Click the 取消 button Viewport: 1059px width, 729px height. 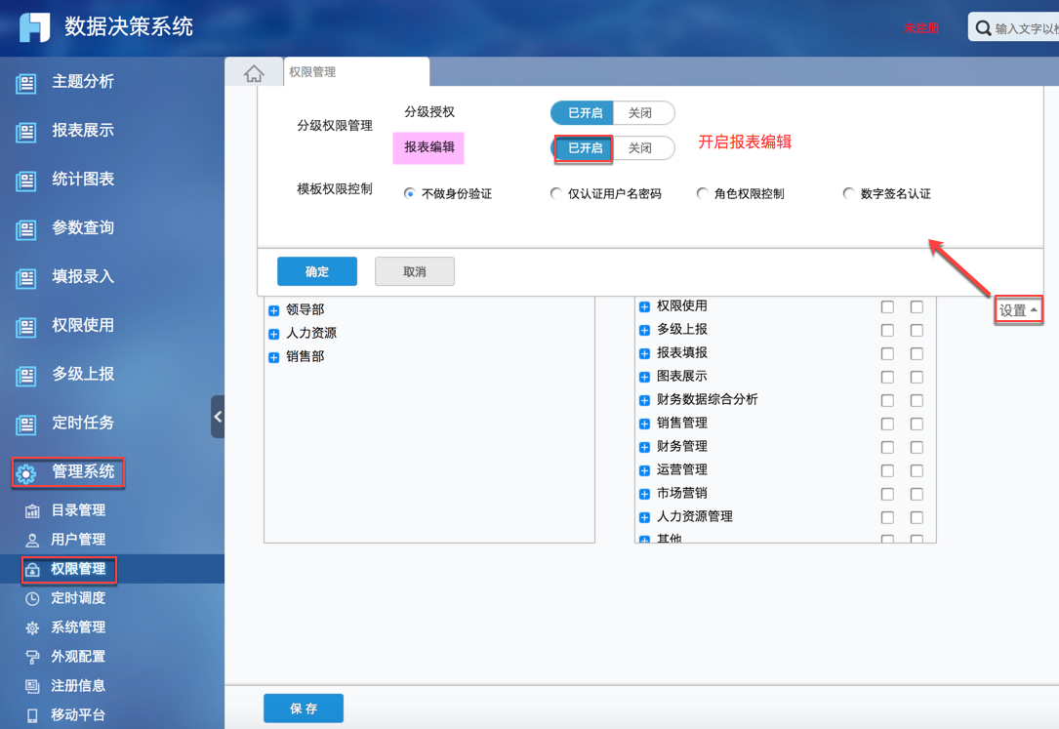pos(414,271)
